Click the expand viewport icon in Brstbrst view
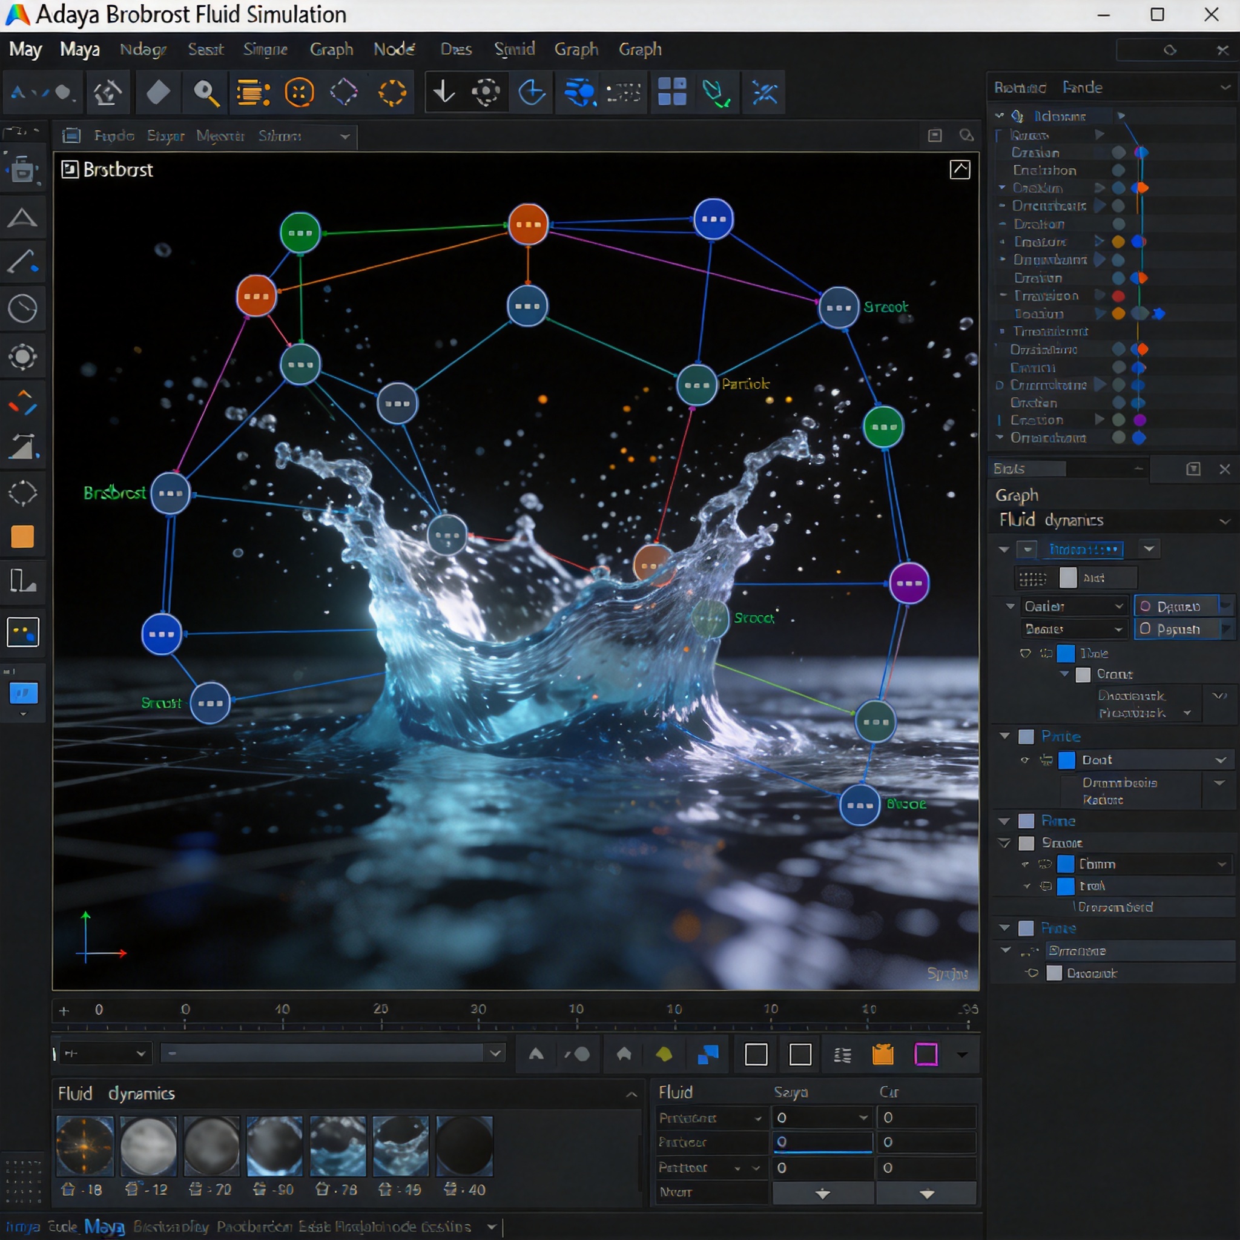Viewport: 1240px width, 1240px height. click(x=960, y=170)
